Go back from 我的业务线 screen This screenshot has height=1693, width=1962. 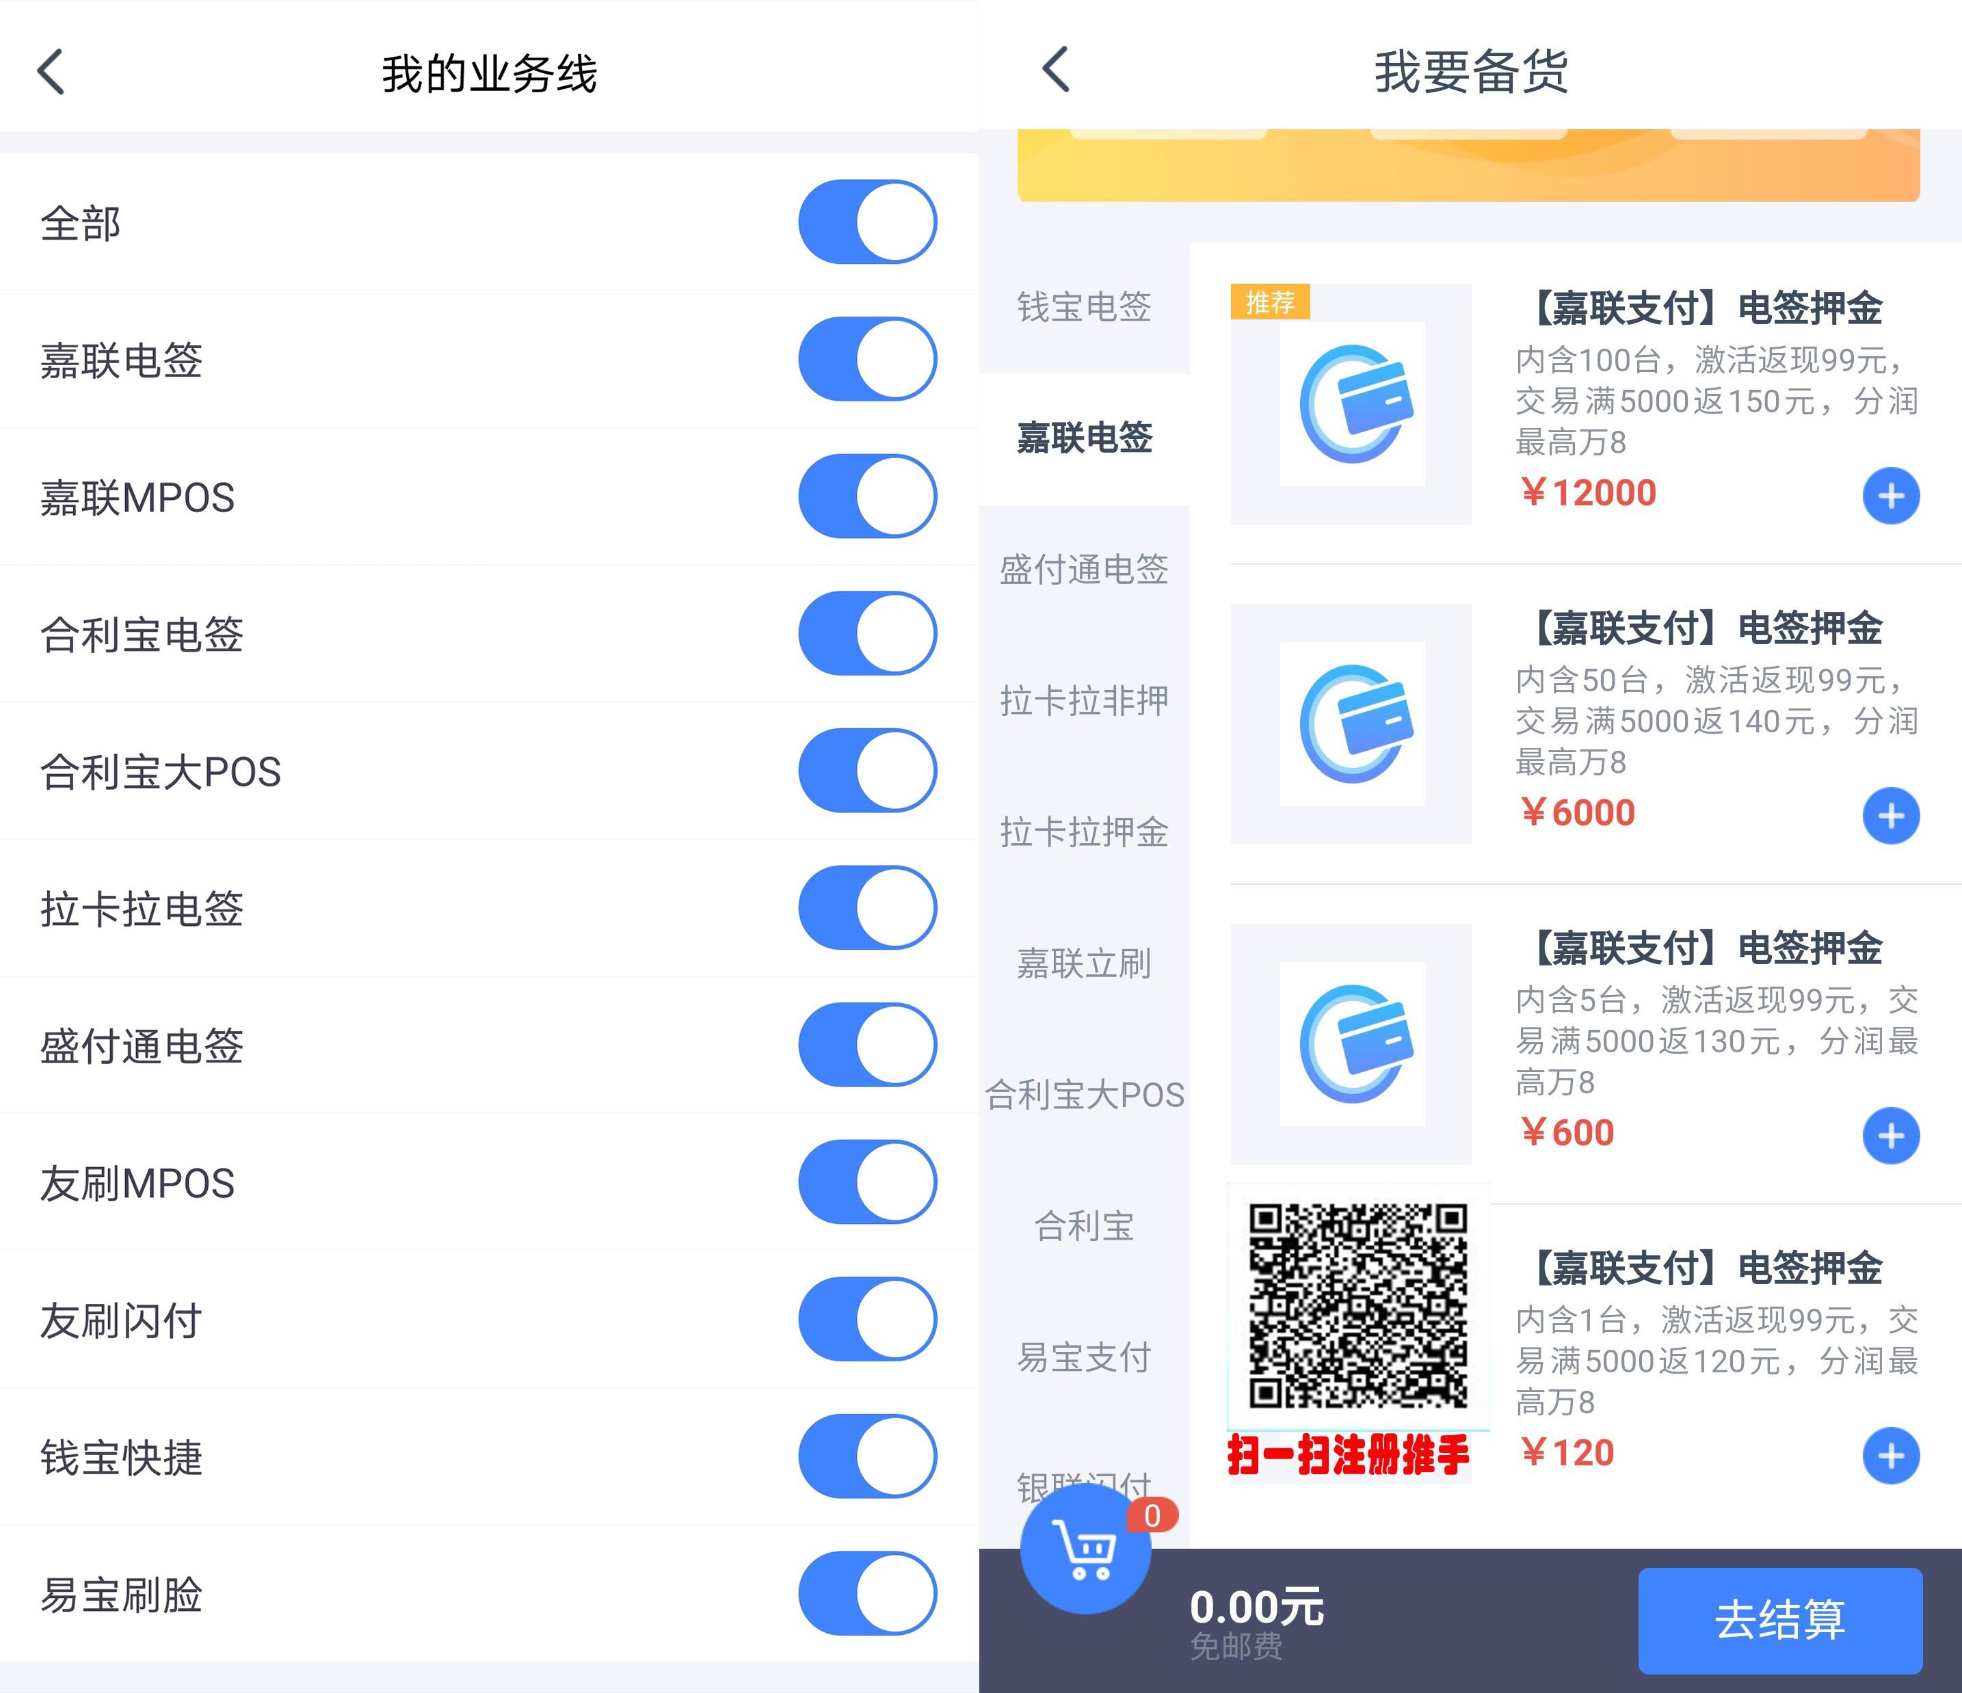coord(51,72)
